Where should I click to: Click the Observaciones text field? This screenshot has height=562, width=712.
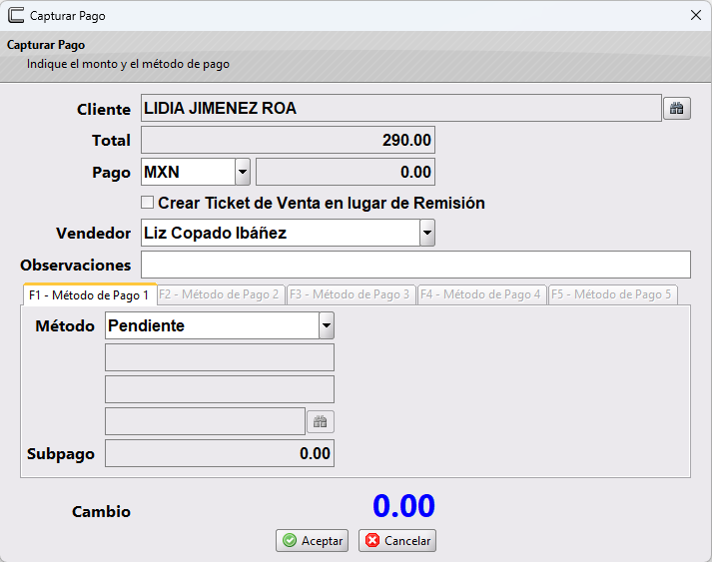[x=415, y=265]
